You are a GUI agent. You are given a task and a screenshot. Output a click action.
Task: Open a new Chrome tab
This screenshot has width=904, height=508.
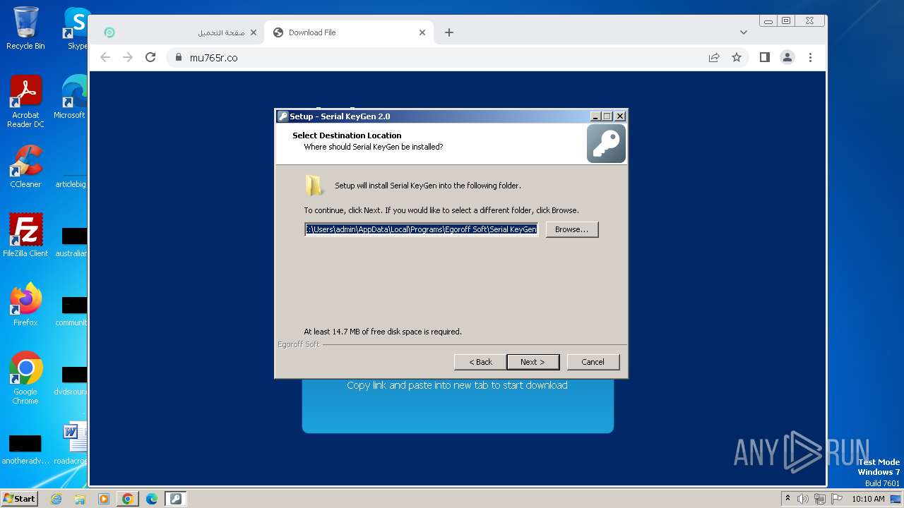[x=449, y=32]
